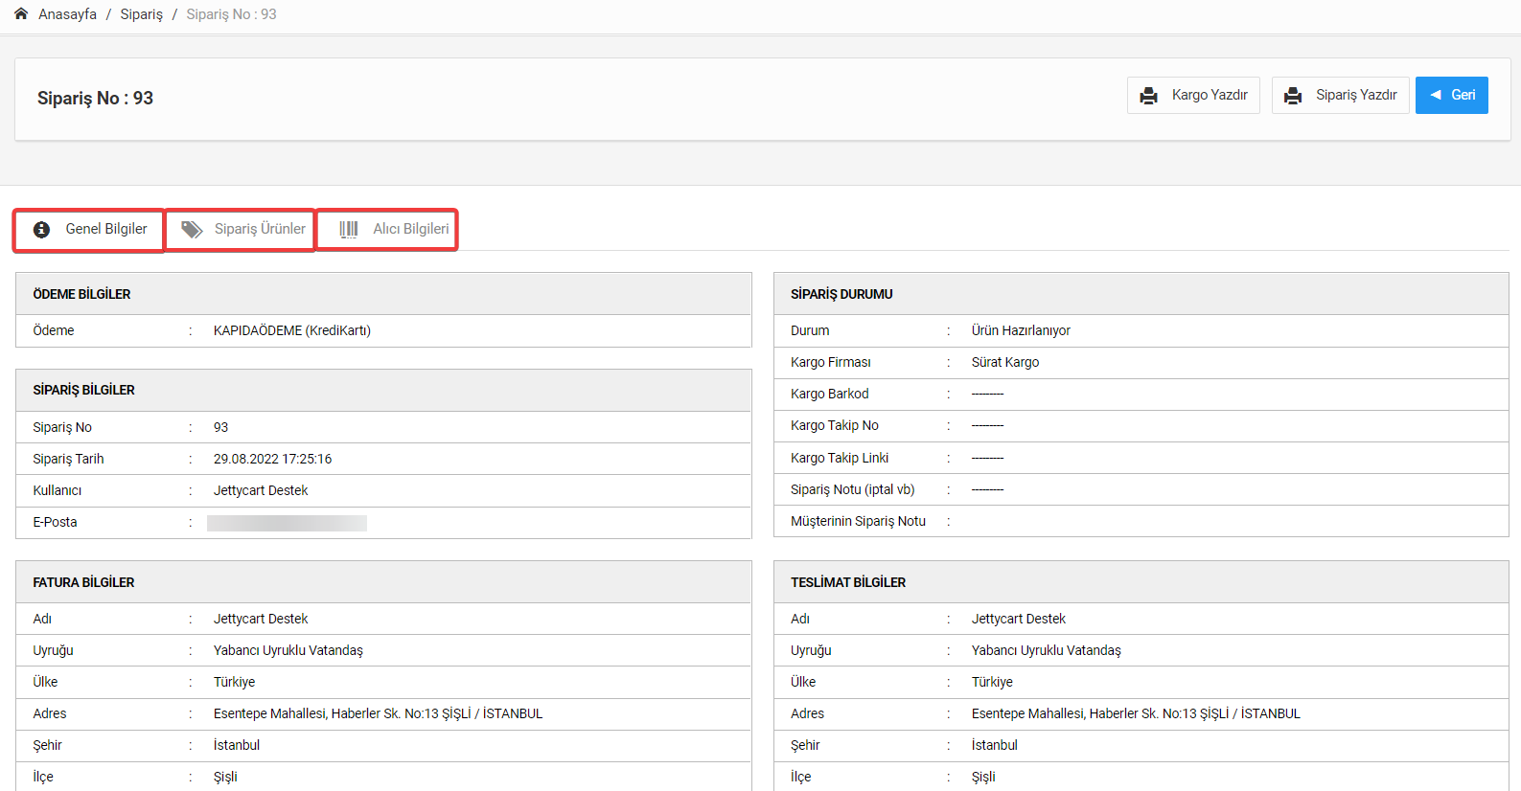Click Türkiye under TESLİMAT BİLGİLER
The height and width of the screenshot is (791, 1521).
992,682
